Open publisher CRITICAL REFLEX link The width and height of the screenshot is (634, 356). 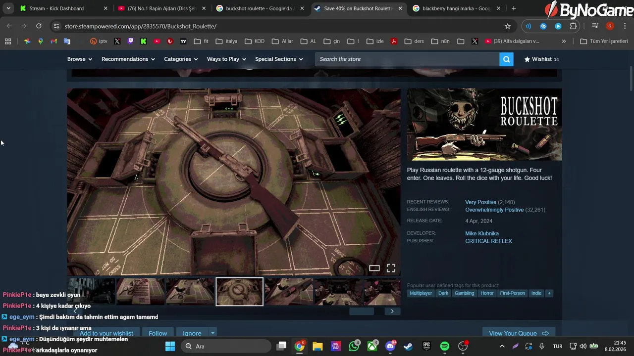point(488,241)
